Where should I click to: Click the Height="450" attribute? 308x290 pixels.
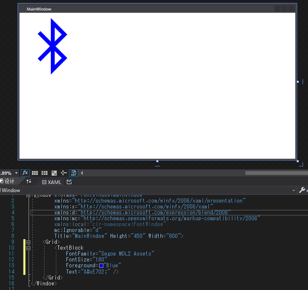(128, 236)
